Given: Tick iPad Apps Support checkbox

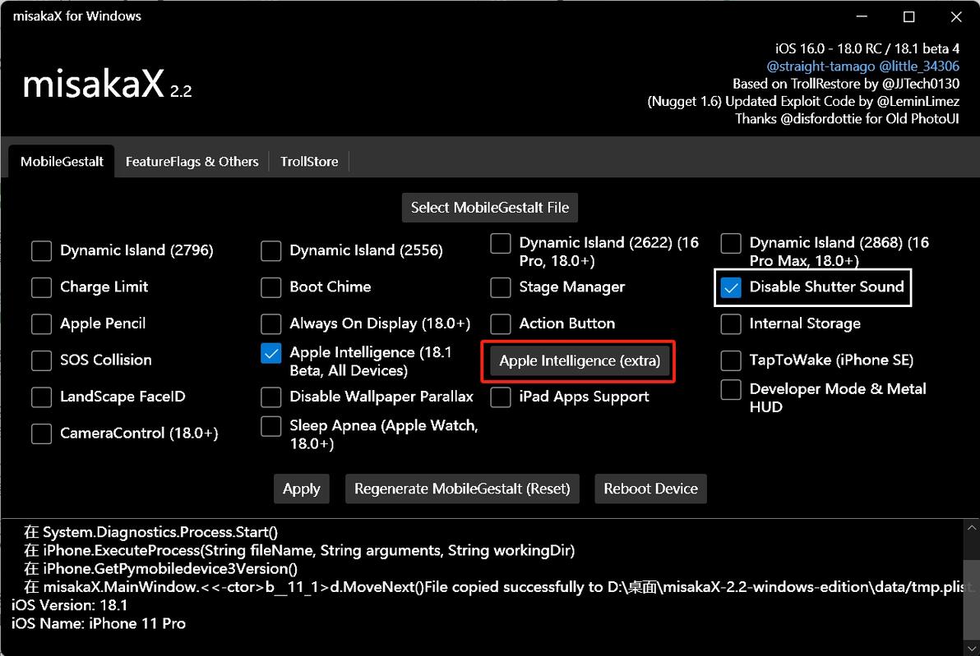Looking at the screenshot, I should 501,397.
